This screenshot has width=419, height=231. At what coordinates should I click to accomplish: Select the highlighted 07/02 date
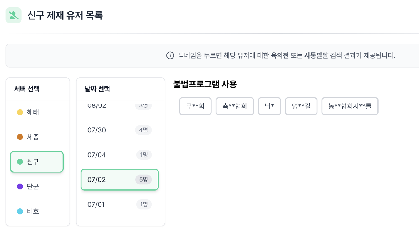[x=120, y=180]
